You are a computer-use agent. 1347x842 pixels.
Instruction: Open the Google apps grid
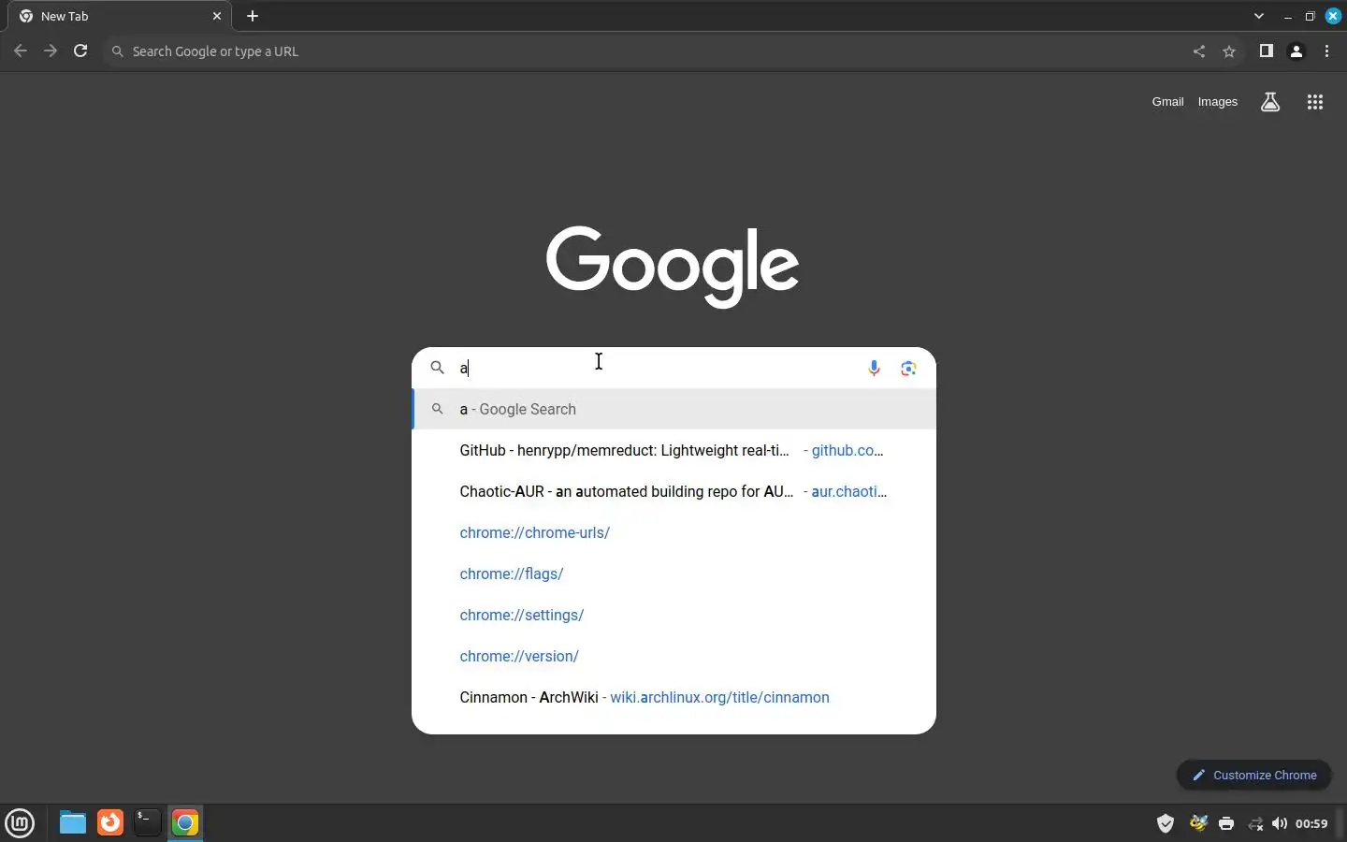click(1315, 102)
